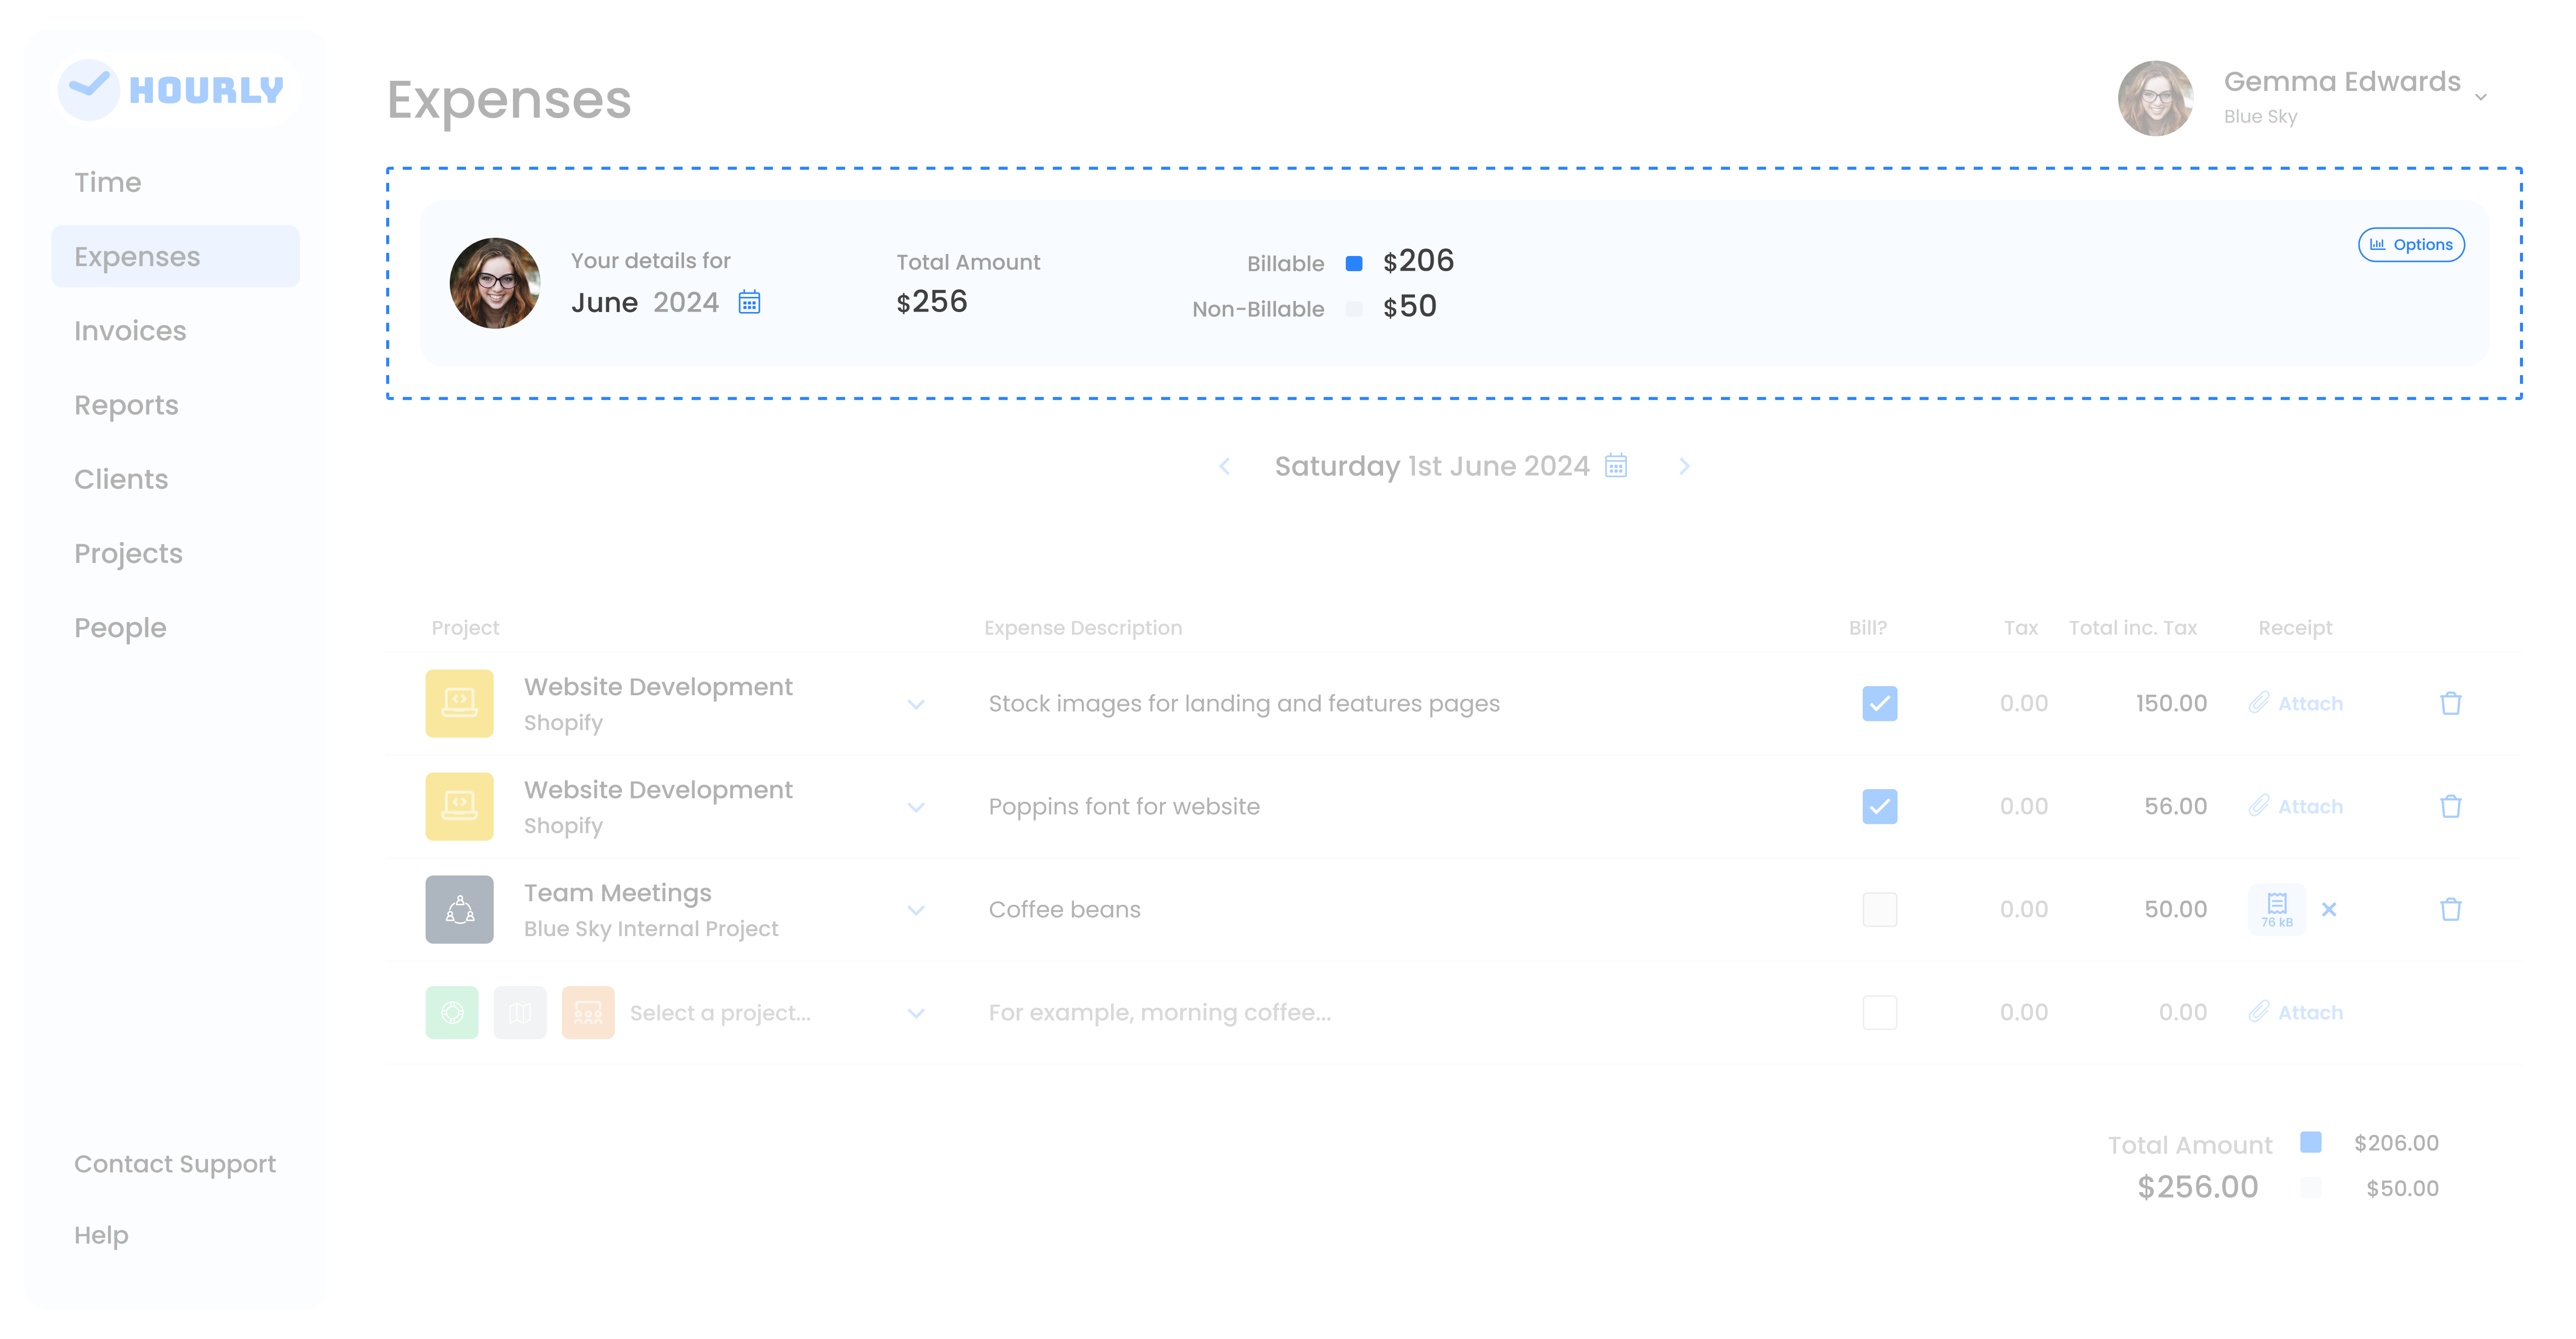Image resolution: width=2576 pixels, height=1339 pixels.
Task: Open the Reports sidebar item
Action: 126,405
